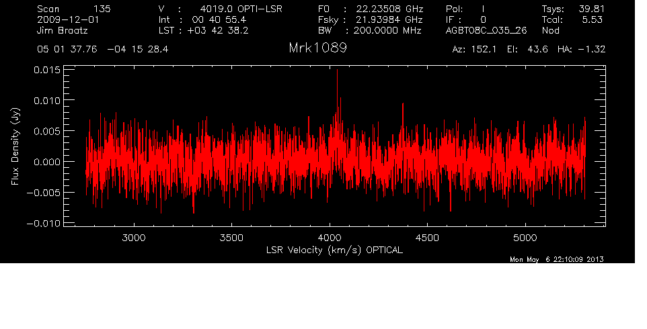Click the azimuth value Az: 152.1
Image resolution: width=647 pixels, height=329 pixels.
(474, 50)
